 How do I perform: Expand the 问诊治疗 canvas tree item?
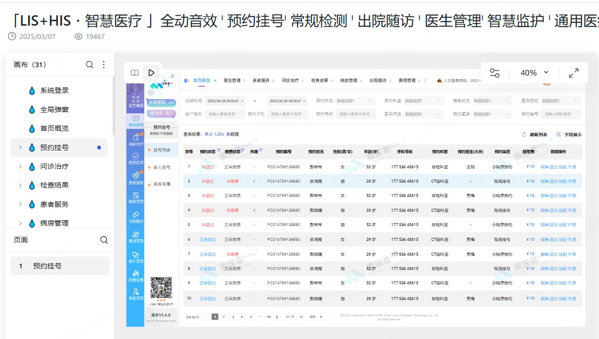pyautogui.click(x=20, y=166)
